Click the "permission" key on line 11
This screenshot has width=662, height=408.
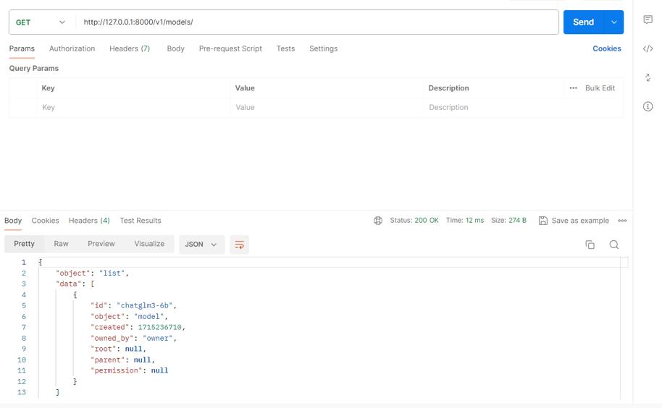(116, 370)
